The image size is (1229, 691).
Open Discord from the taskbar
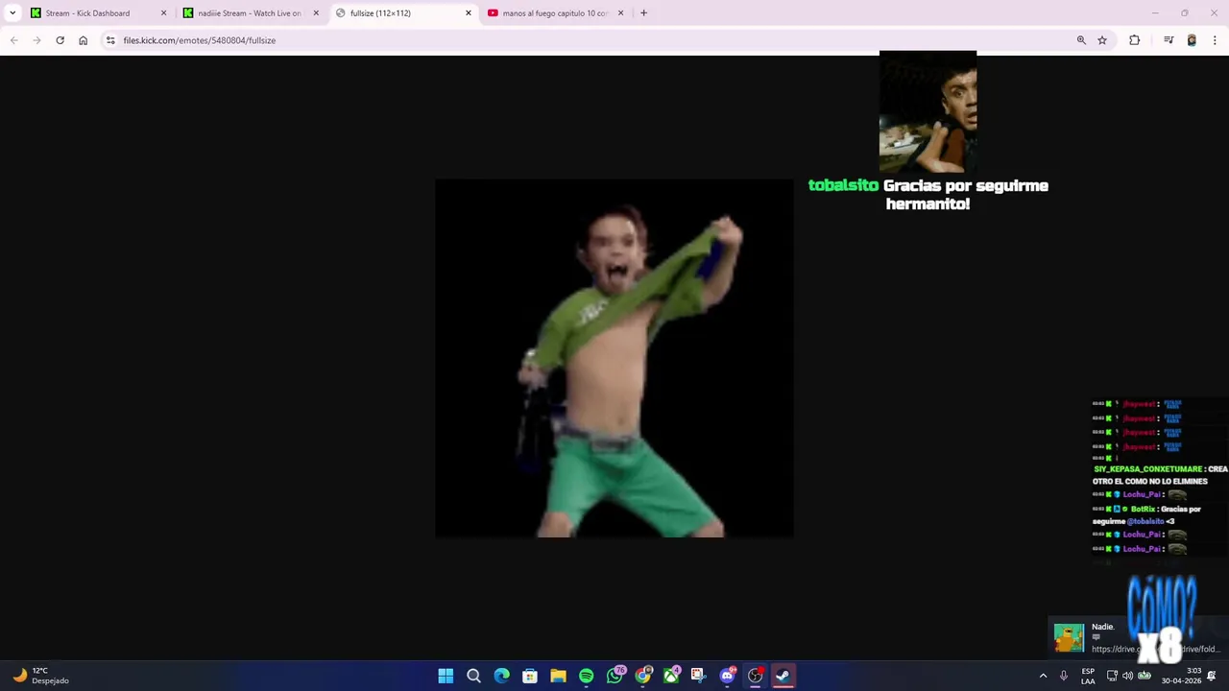[727, 676]
